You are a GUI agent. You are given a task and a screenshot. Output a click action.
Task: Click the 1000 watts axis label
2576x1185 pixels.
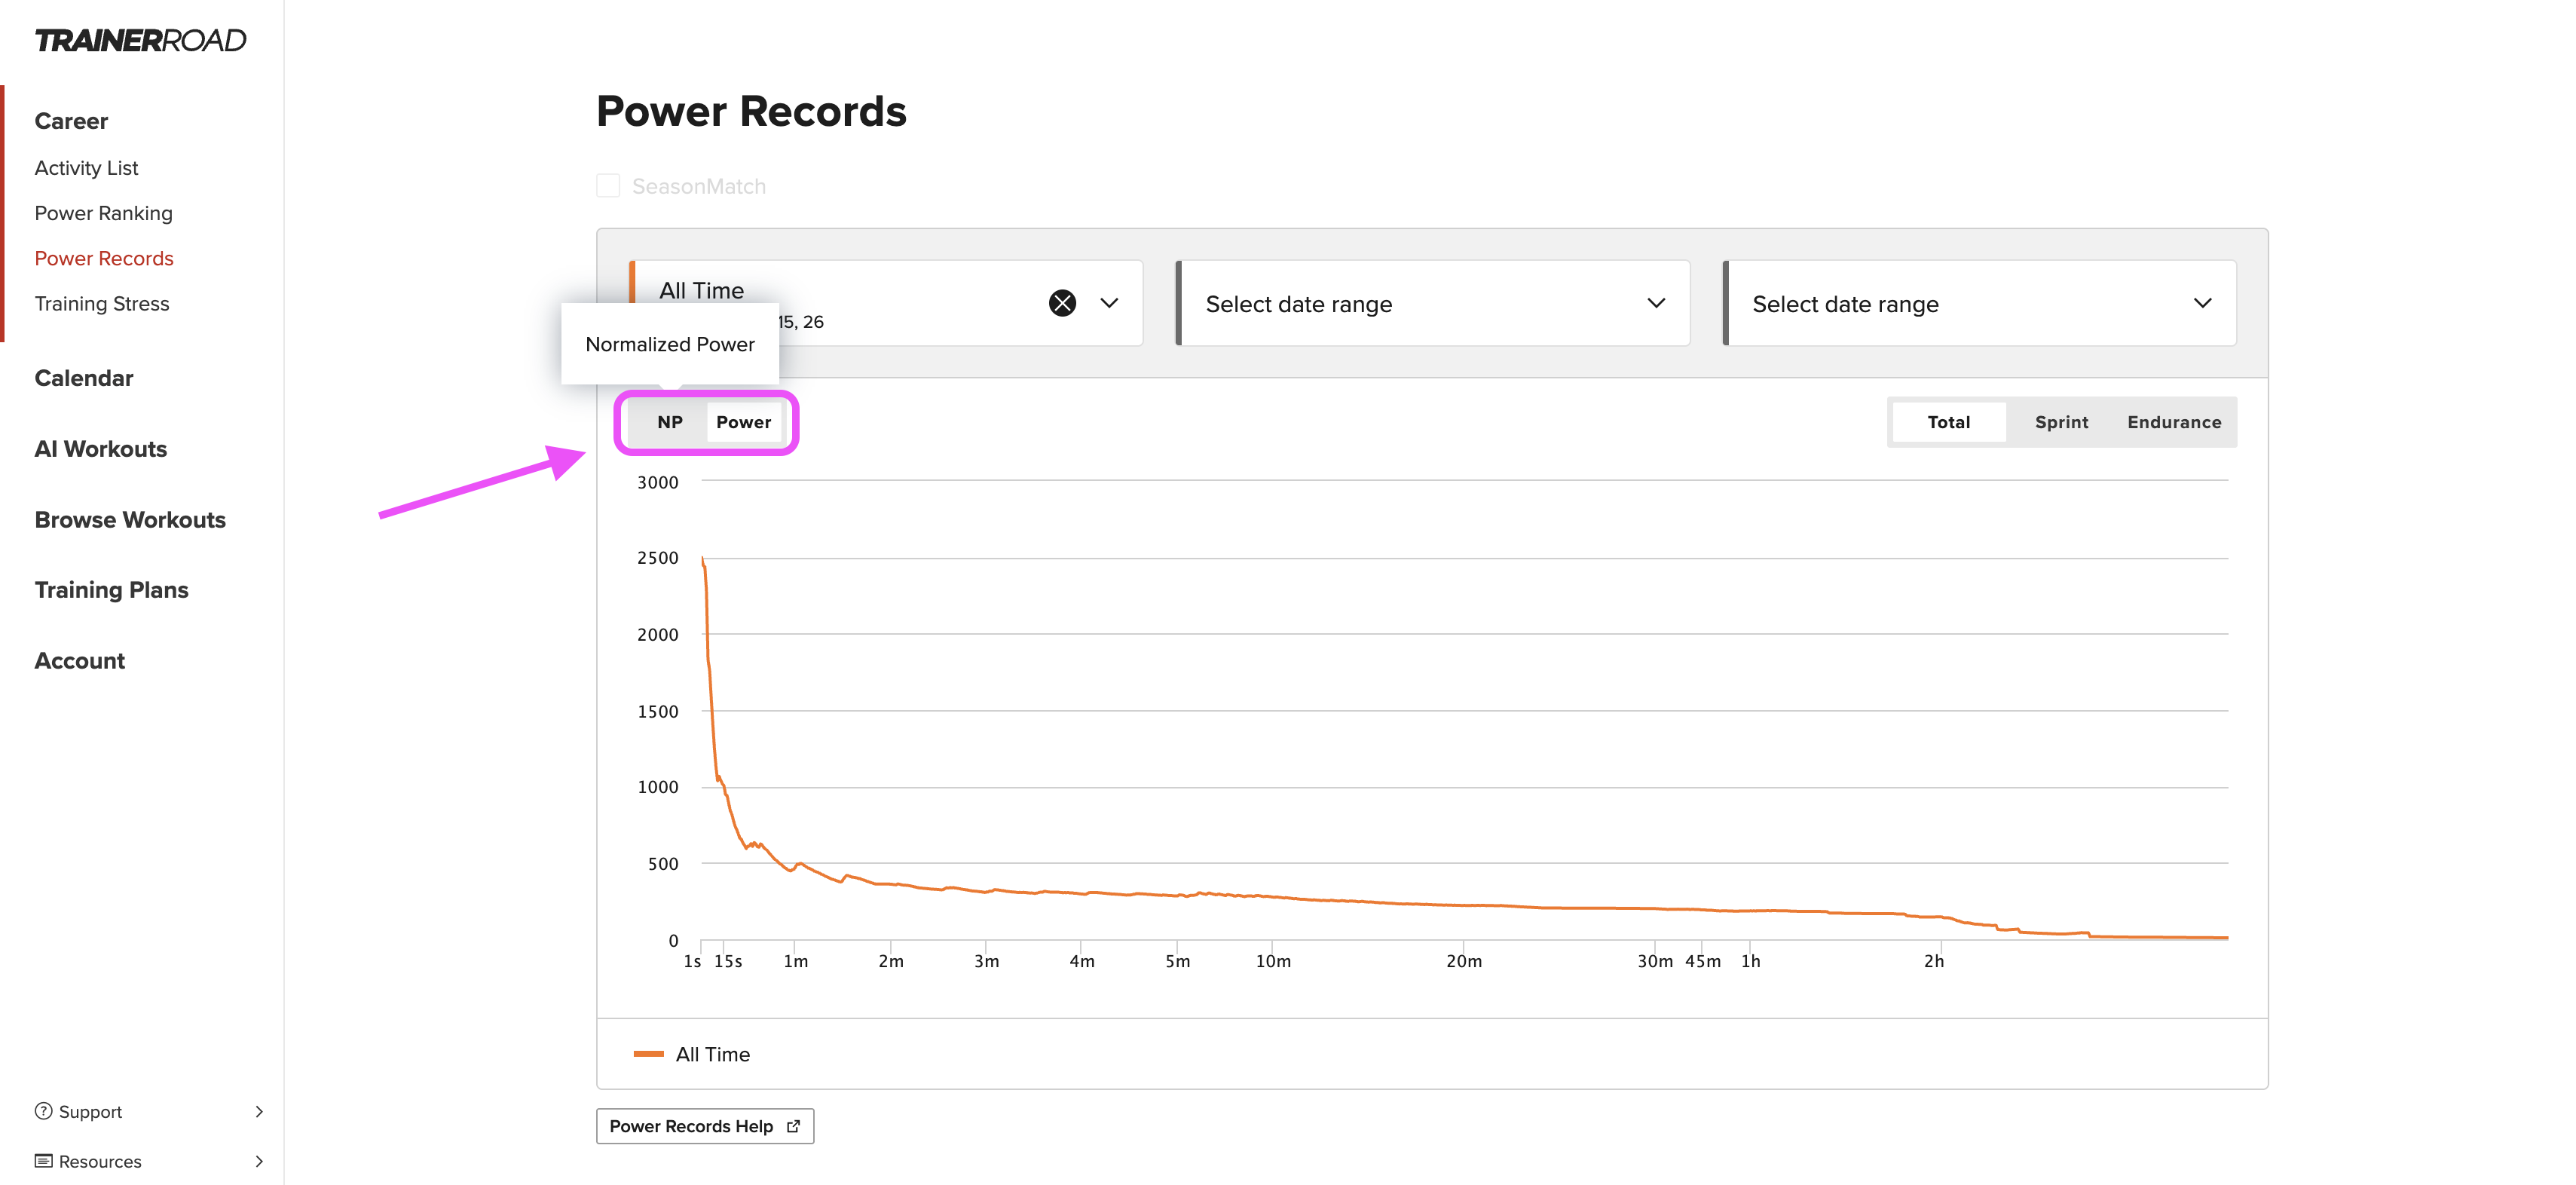click(x=658, y=787)
